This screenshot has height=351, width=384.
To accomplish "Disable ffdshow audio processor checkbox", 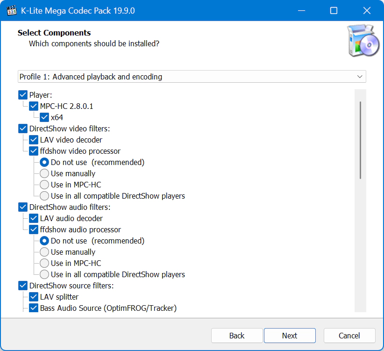I will click(34, 229).
